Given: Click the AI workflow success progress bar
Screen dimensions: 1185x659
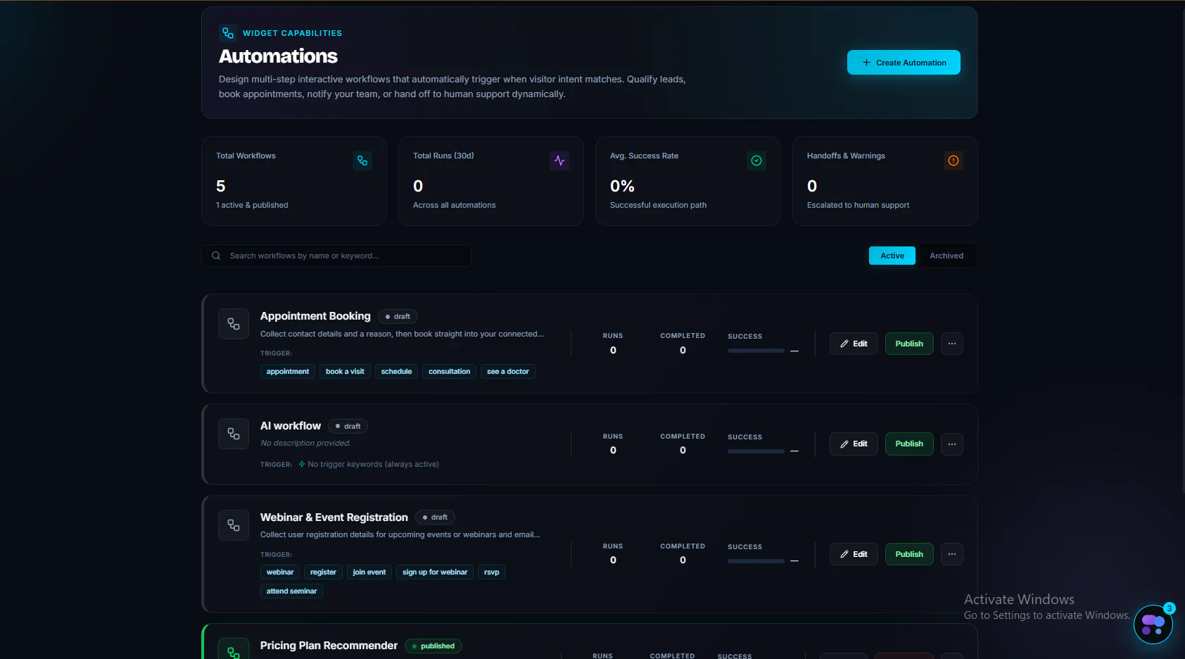Looking at the screenshot, I should click(x=756, y=451).
